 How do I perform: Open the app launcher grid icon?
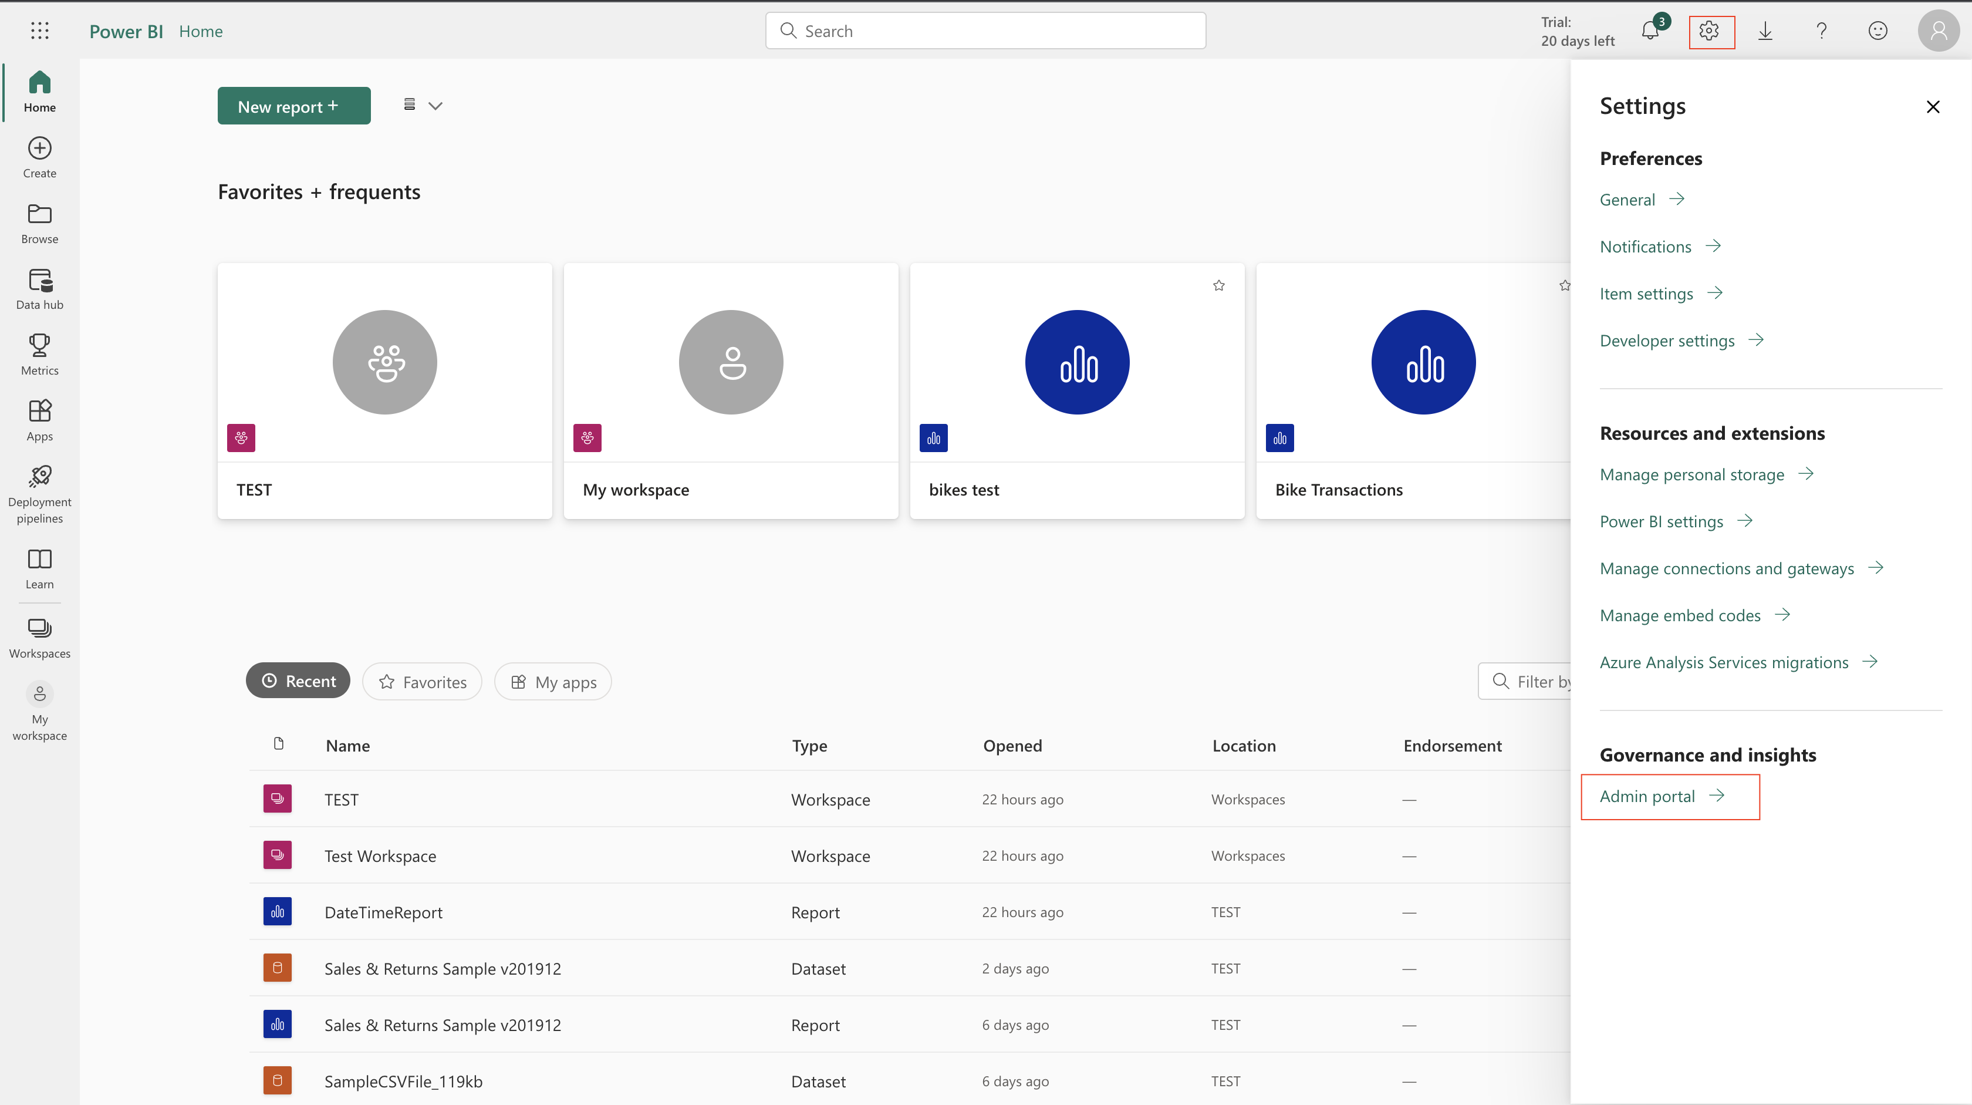[x=40, y=31]
